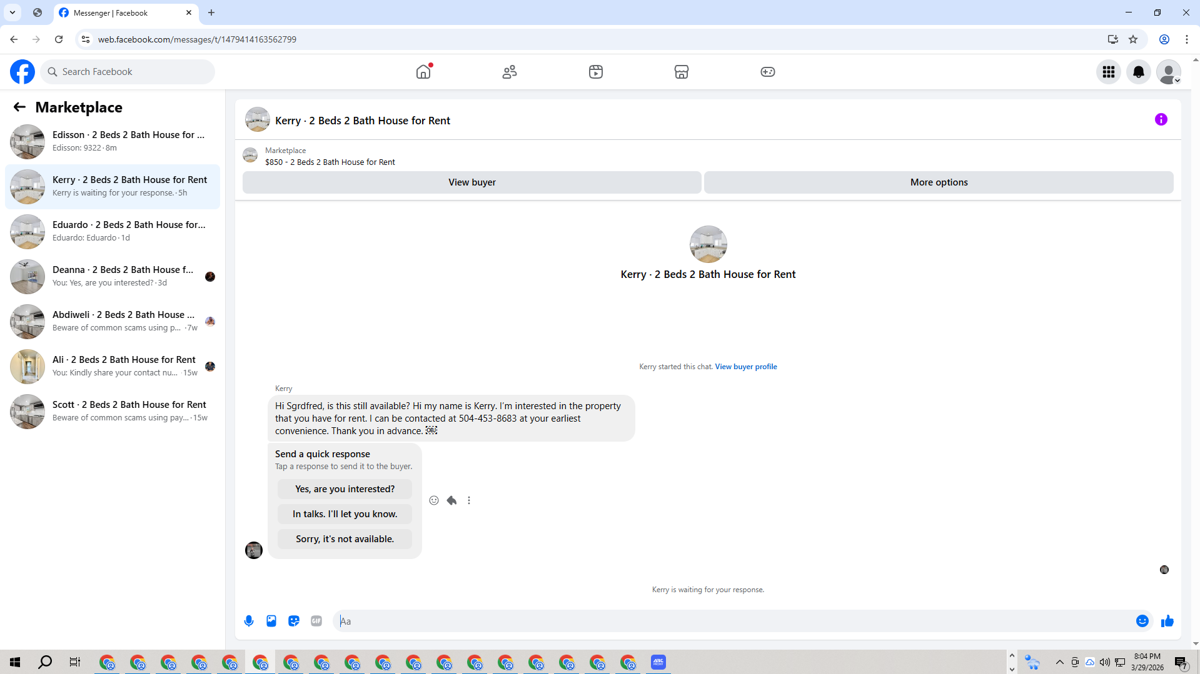Send 'Sorry, it's not available.' response

pyautogui.click(x=345, y=539)
